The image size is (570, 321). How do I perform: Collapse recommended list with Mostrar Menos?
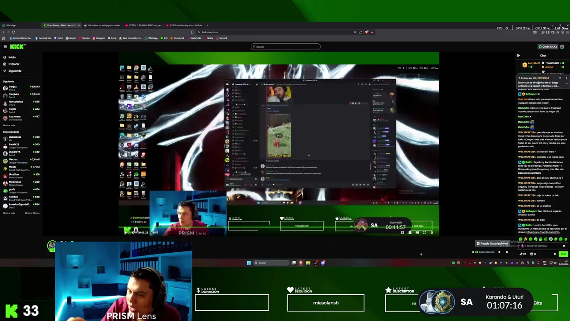tap(32, 213)
